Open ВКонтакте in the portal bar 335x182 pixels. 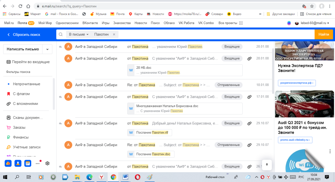point(90,23)
